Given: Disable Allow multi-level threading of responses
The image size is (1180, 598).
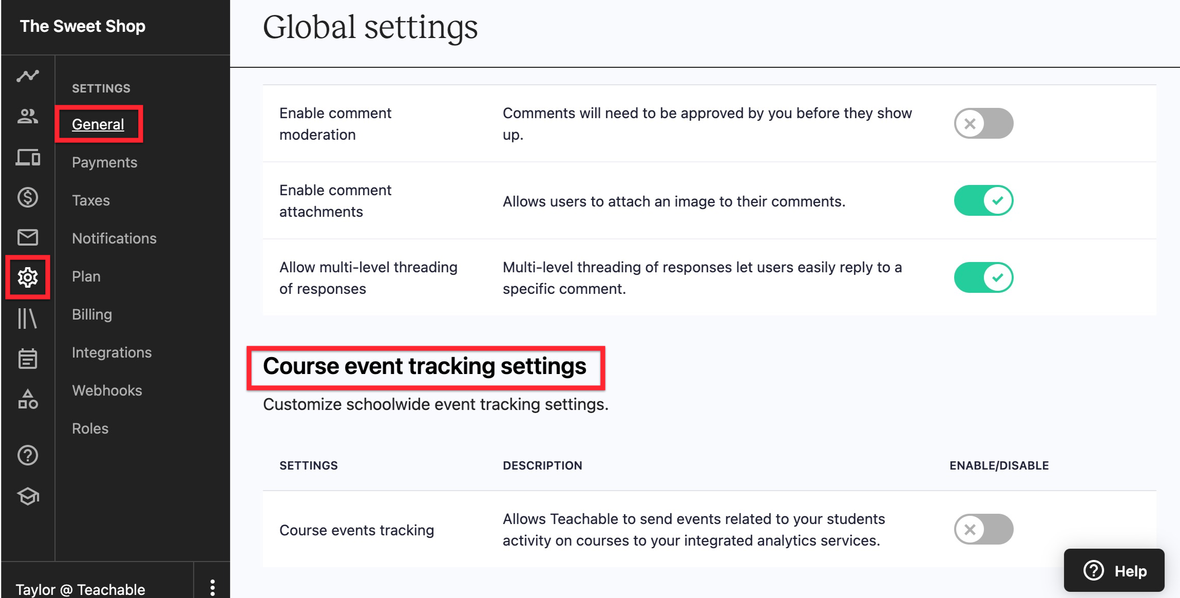Looking at the screenshot, I should [x=984, y=278].
